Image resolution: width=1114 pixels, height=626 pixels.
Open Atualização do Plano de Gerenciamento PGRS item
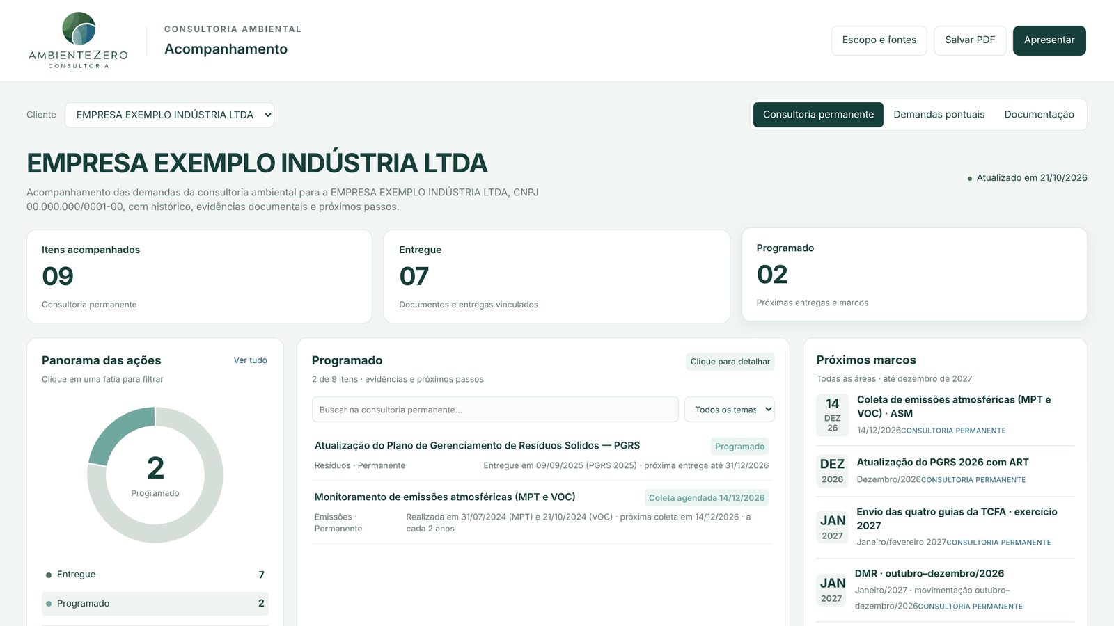[x=541, y=455]
